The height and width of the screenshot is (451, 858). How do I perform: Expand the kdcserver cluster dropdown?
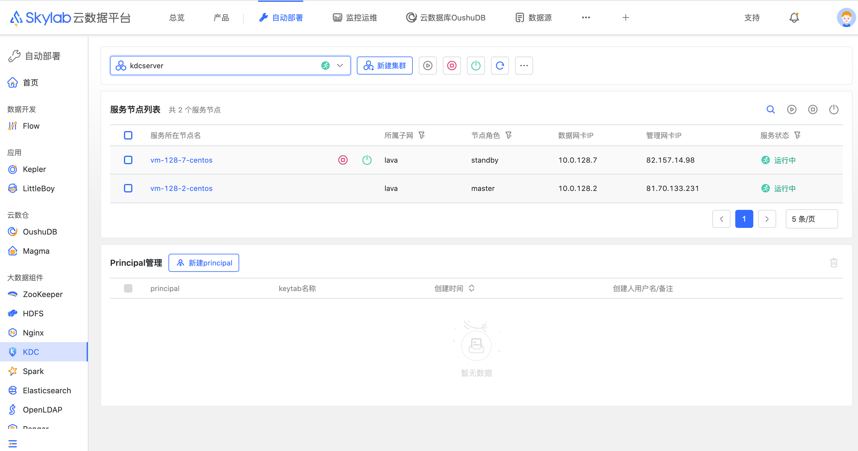tap(230, 66)
